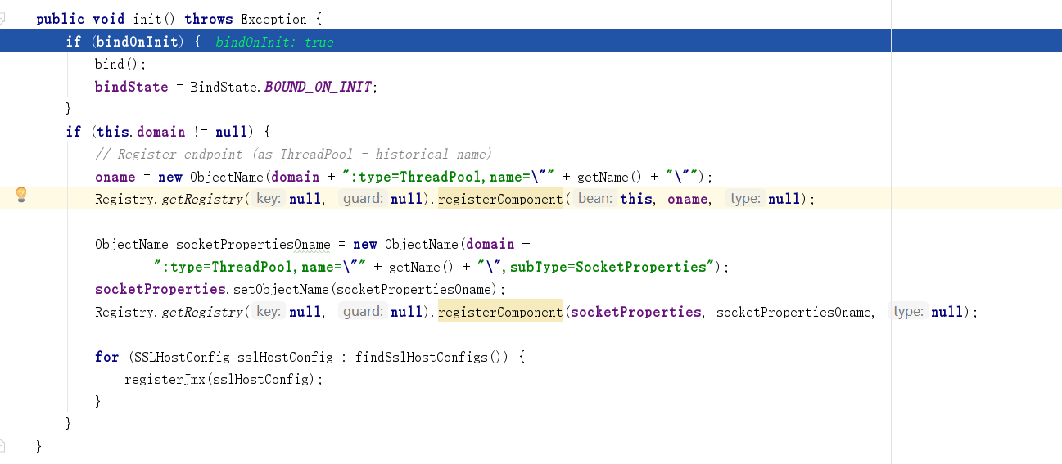Click the oname argument in registerComponent call
The width and height of the screenshot is (1062, 464).
tap(687, 199)
